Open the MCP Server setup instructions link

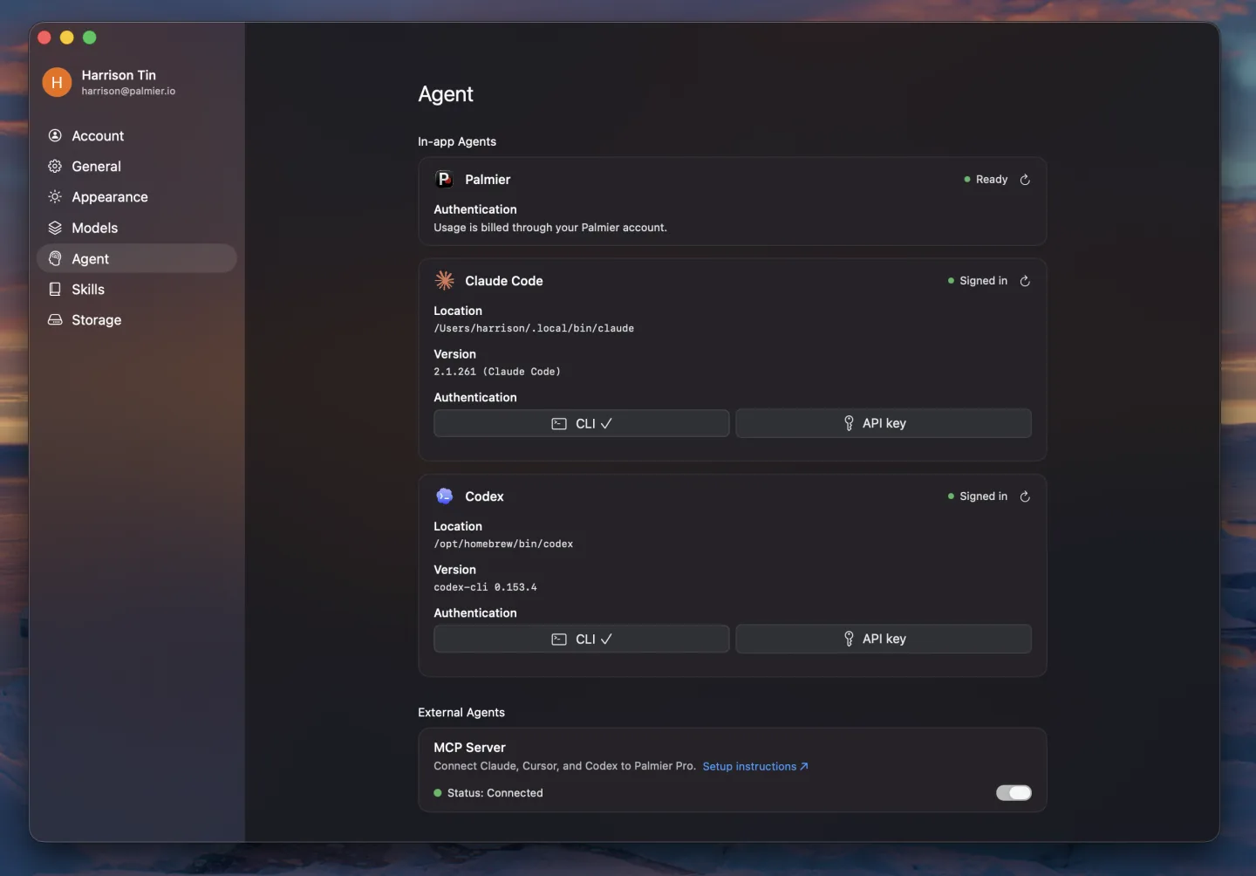click(x=755, y=767)
